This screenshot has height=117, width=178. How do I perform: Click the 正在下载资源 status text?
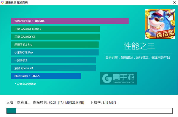(x=18, y=102)
